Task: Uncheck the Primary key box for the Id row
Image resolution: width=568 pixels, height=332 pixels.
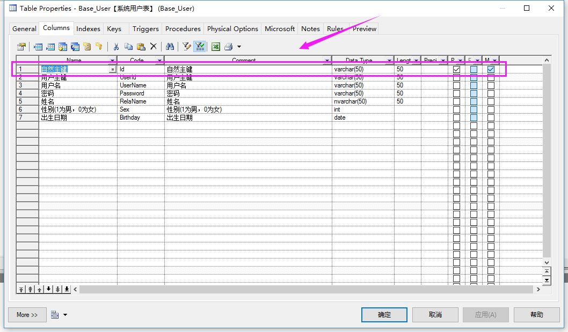Action: point(456,69)
